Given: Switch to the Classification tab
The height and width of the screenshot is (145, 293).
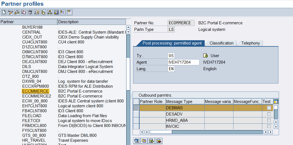Looking at the screenshot, I should (x=221, y=43).
